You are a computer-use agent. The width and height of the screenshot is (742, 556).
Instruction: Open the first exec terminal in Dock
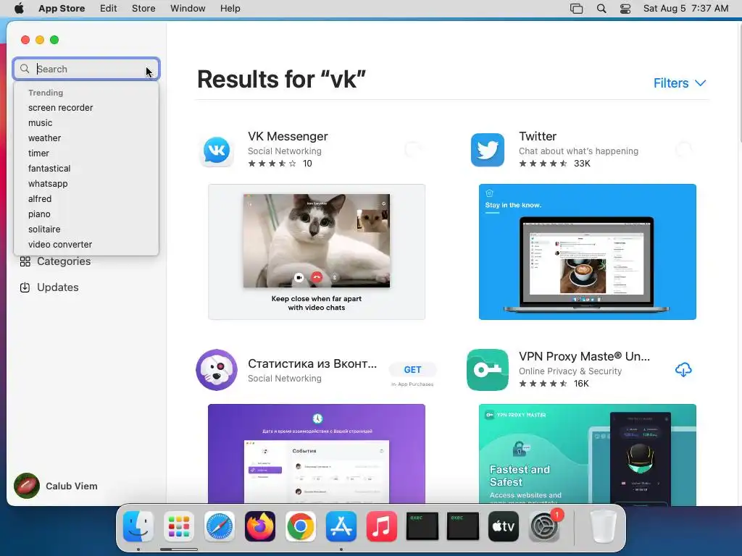tap(422, 526)
